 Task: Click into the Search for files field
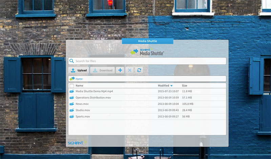(149, 61)
